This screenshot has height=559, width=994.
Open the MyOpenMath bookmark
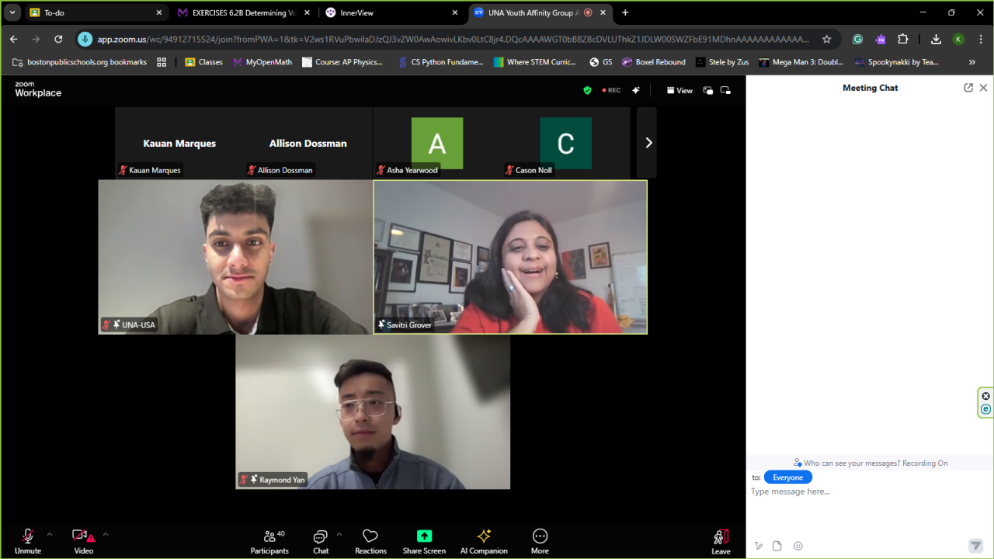click(262, 62)
